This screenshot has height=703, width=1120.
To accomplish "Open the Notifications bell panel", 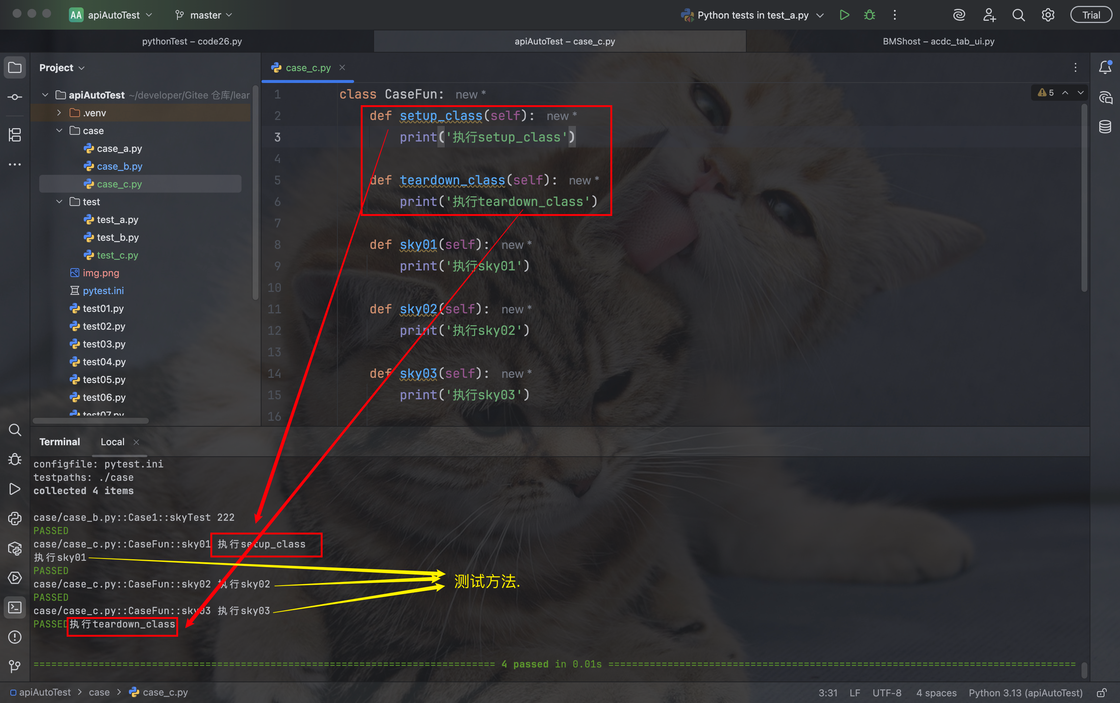I will (1105, 68).
